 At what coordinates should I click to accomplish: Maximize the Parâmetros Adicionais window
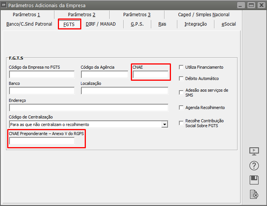[x=251, y=5]
